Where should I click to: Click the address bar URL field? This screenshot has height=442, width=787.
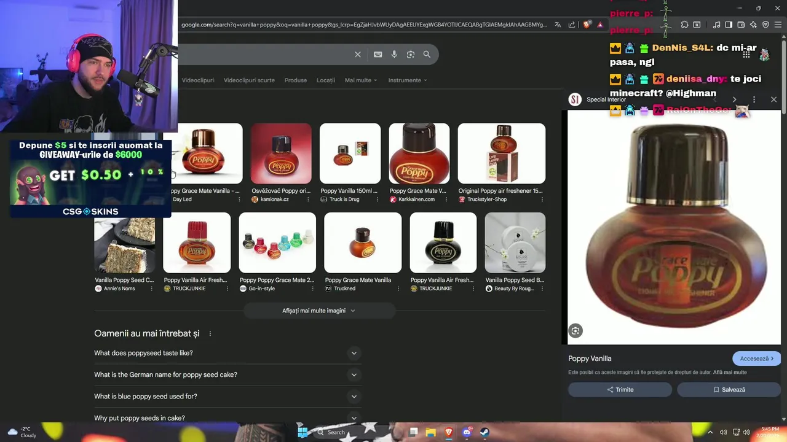364,25
